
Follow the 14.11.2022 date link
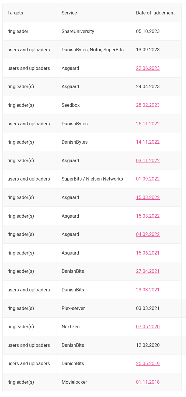click(148, 142)
